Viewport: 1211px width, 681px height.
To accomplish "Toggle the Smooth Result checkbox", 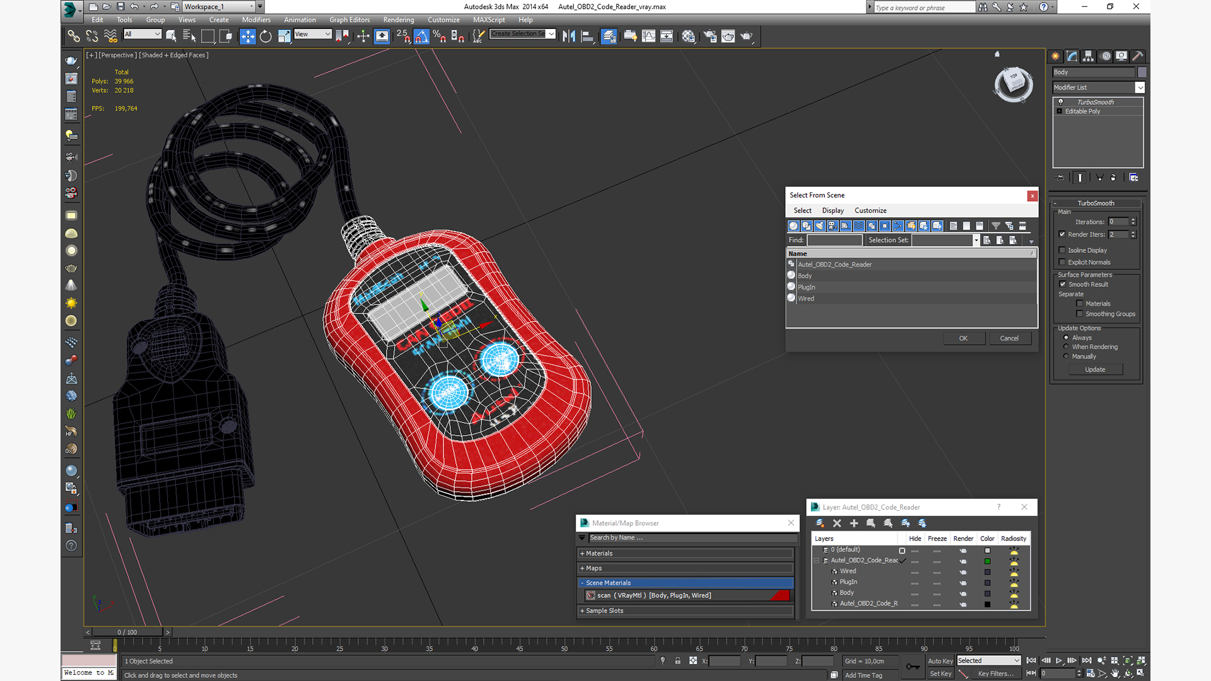I will [x=1063, y=284].
